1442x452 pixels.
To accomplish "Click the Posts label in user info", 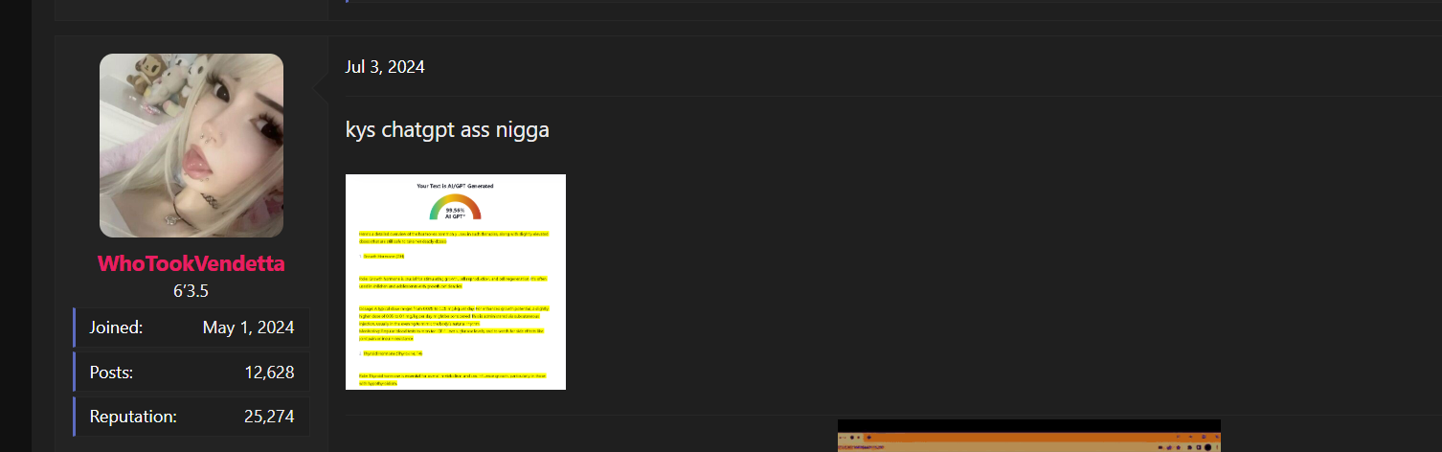I will point(111,373).
